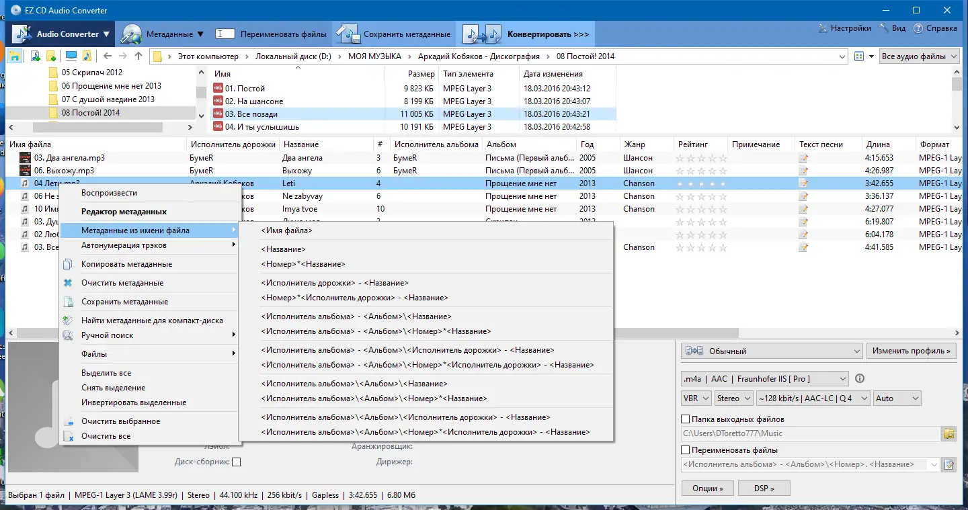The height and width of the screenshot is (510, 968).
Task: Expand the Автонумерация трэков submenu
Action: click(150, 245)
